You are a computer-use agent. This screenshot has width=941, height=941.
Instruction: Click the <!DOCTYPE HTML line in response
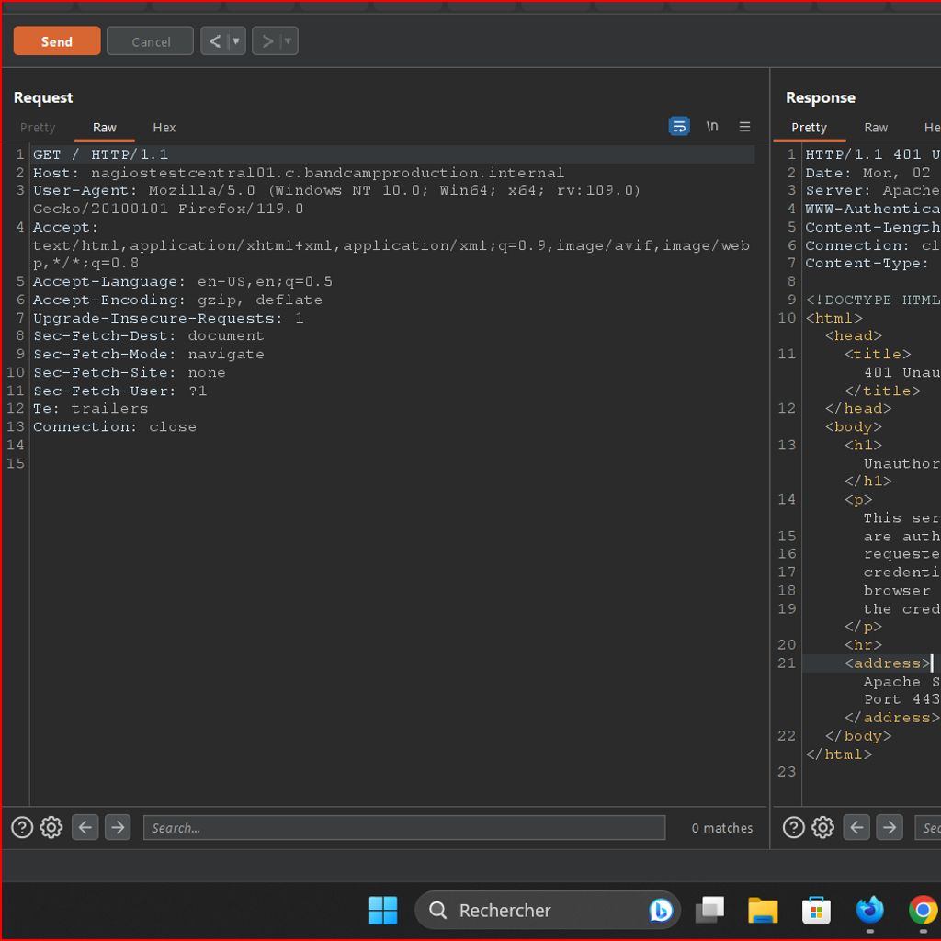click(872, 300)
